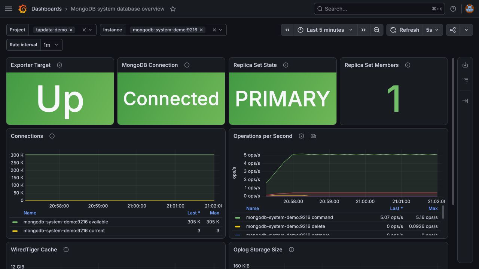Viewport: 479px width, 269px height.
Task: Click the Replica Set State panel title
Action: (255, 65)
